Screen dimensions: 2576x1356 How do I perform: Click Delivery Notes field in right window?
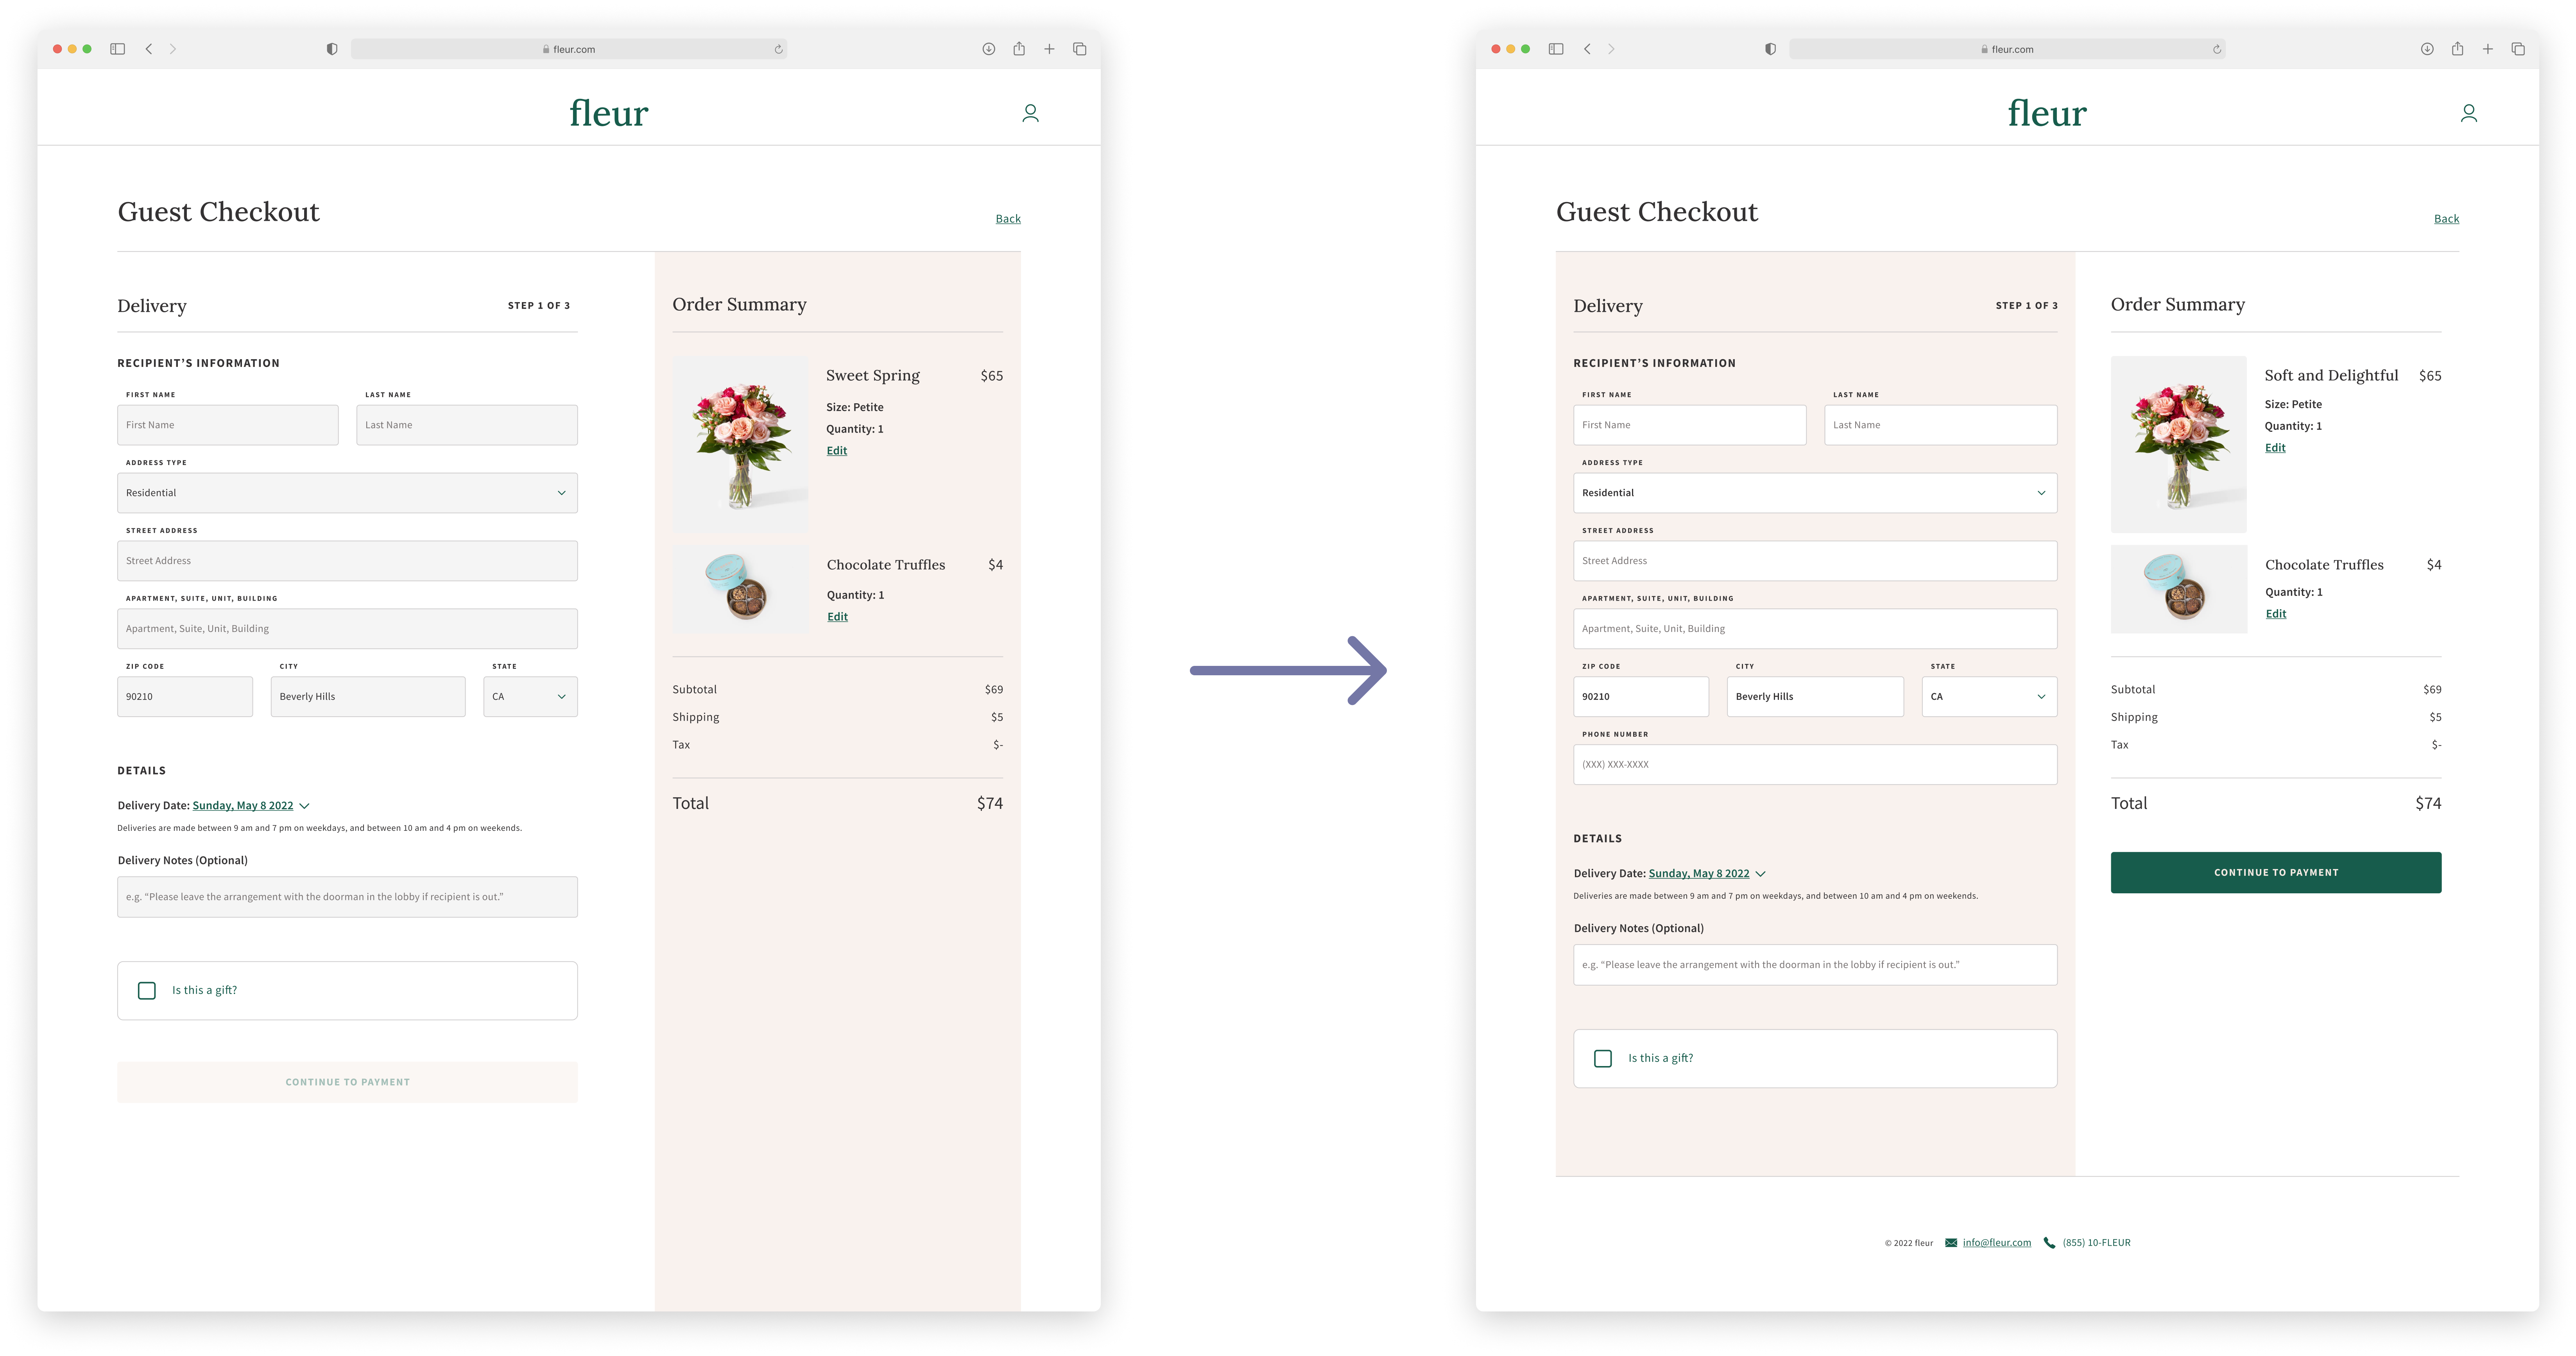pos(1815,965)
